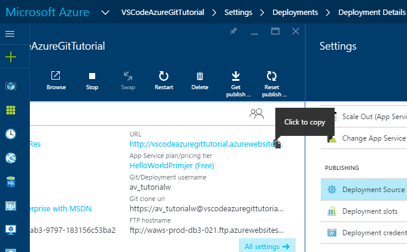This screenshot has height=252, width=407.
Task: Open Change App Service plan setting
Action: pyautogui.click(x=364, y=138)
